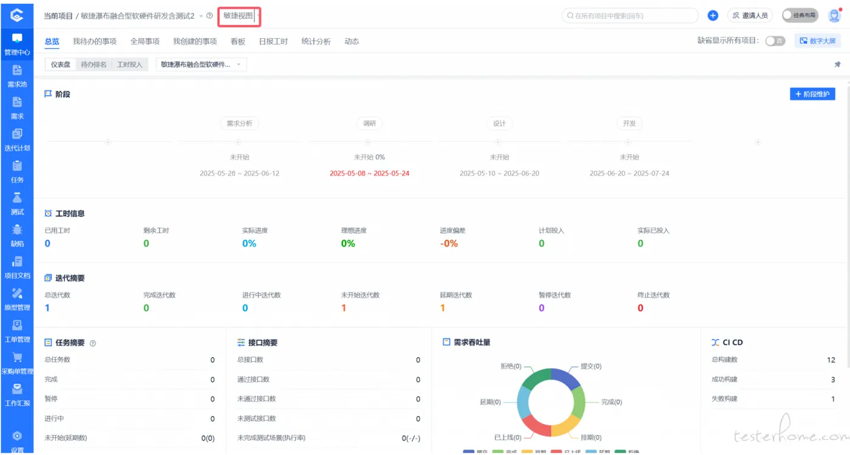Image resolution: width=850 pixels, height=455 pixels.
Task: Expand current project name dropdown arrow
Action: [x=201, y=16]
